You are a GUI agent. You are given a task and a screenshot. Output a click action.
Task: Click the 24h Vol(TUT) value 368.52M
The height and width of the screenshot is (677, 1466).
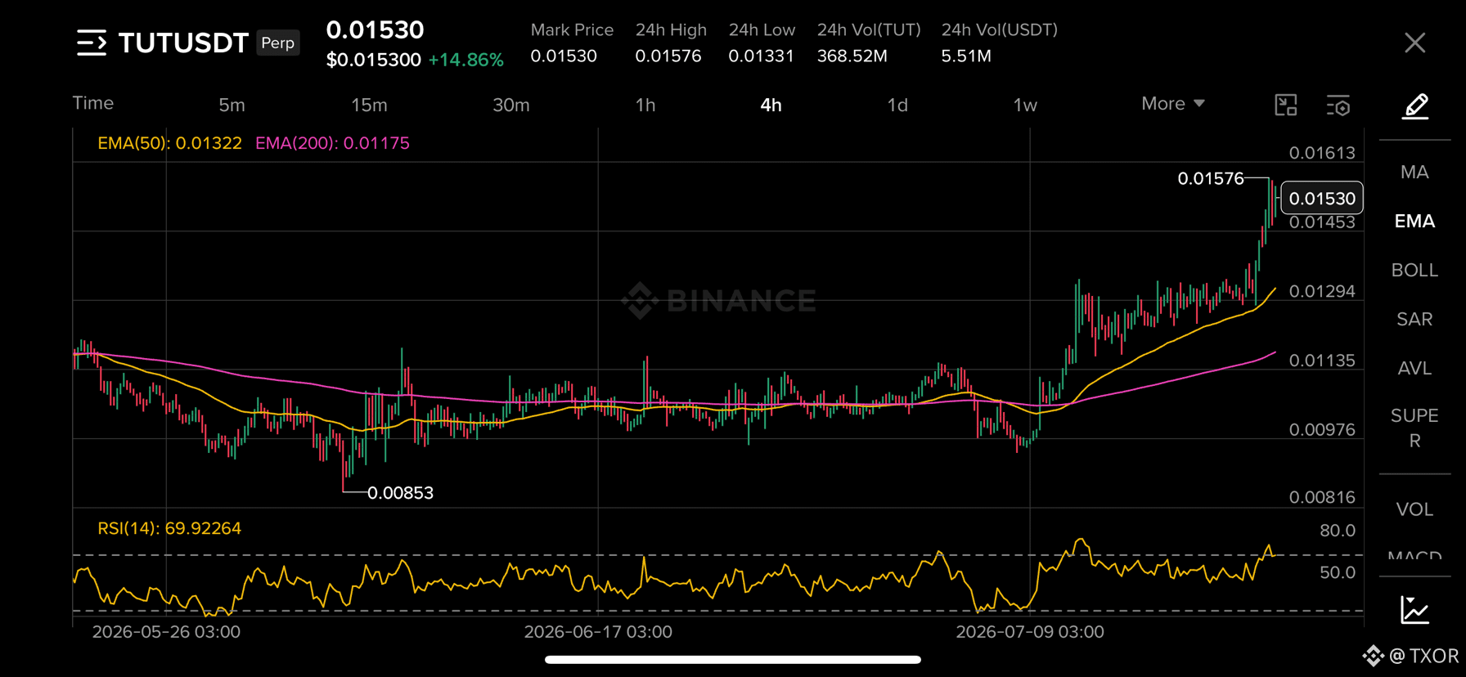tap(852, 56)
